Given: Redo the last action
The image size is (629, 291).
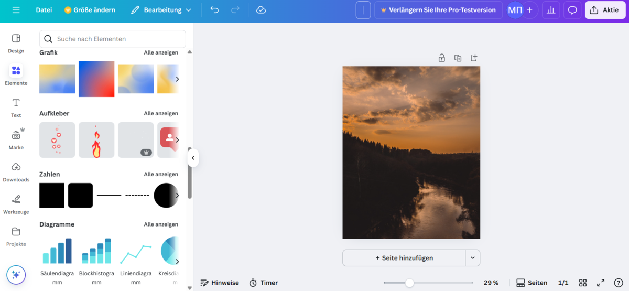Looking at the screenshot, I should pos(235,10).
